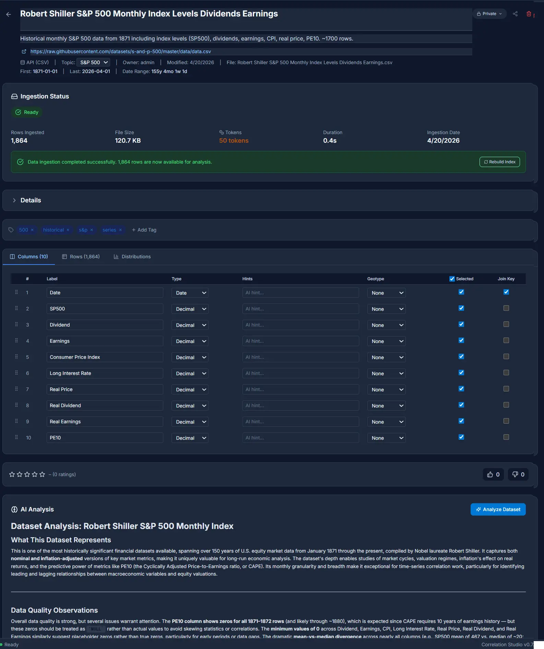Open the Topic S&P 500 dropdown
The image size is (544, 649).
(x=93, y=62)
